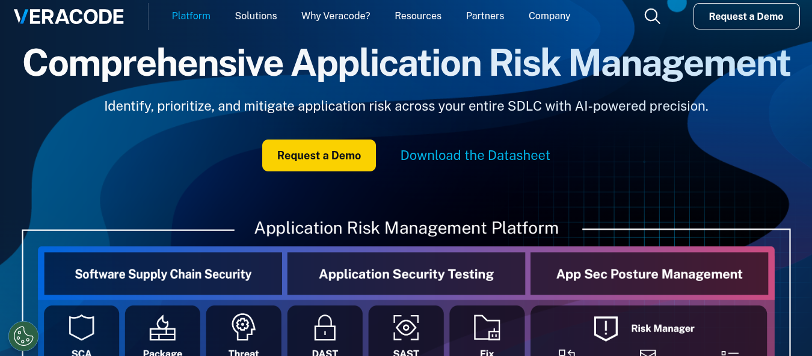Click the Application Risk Management Platform heading
This screenshot has height=356, width=812.
point(407,228)
